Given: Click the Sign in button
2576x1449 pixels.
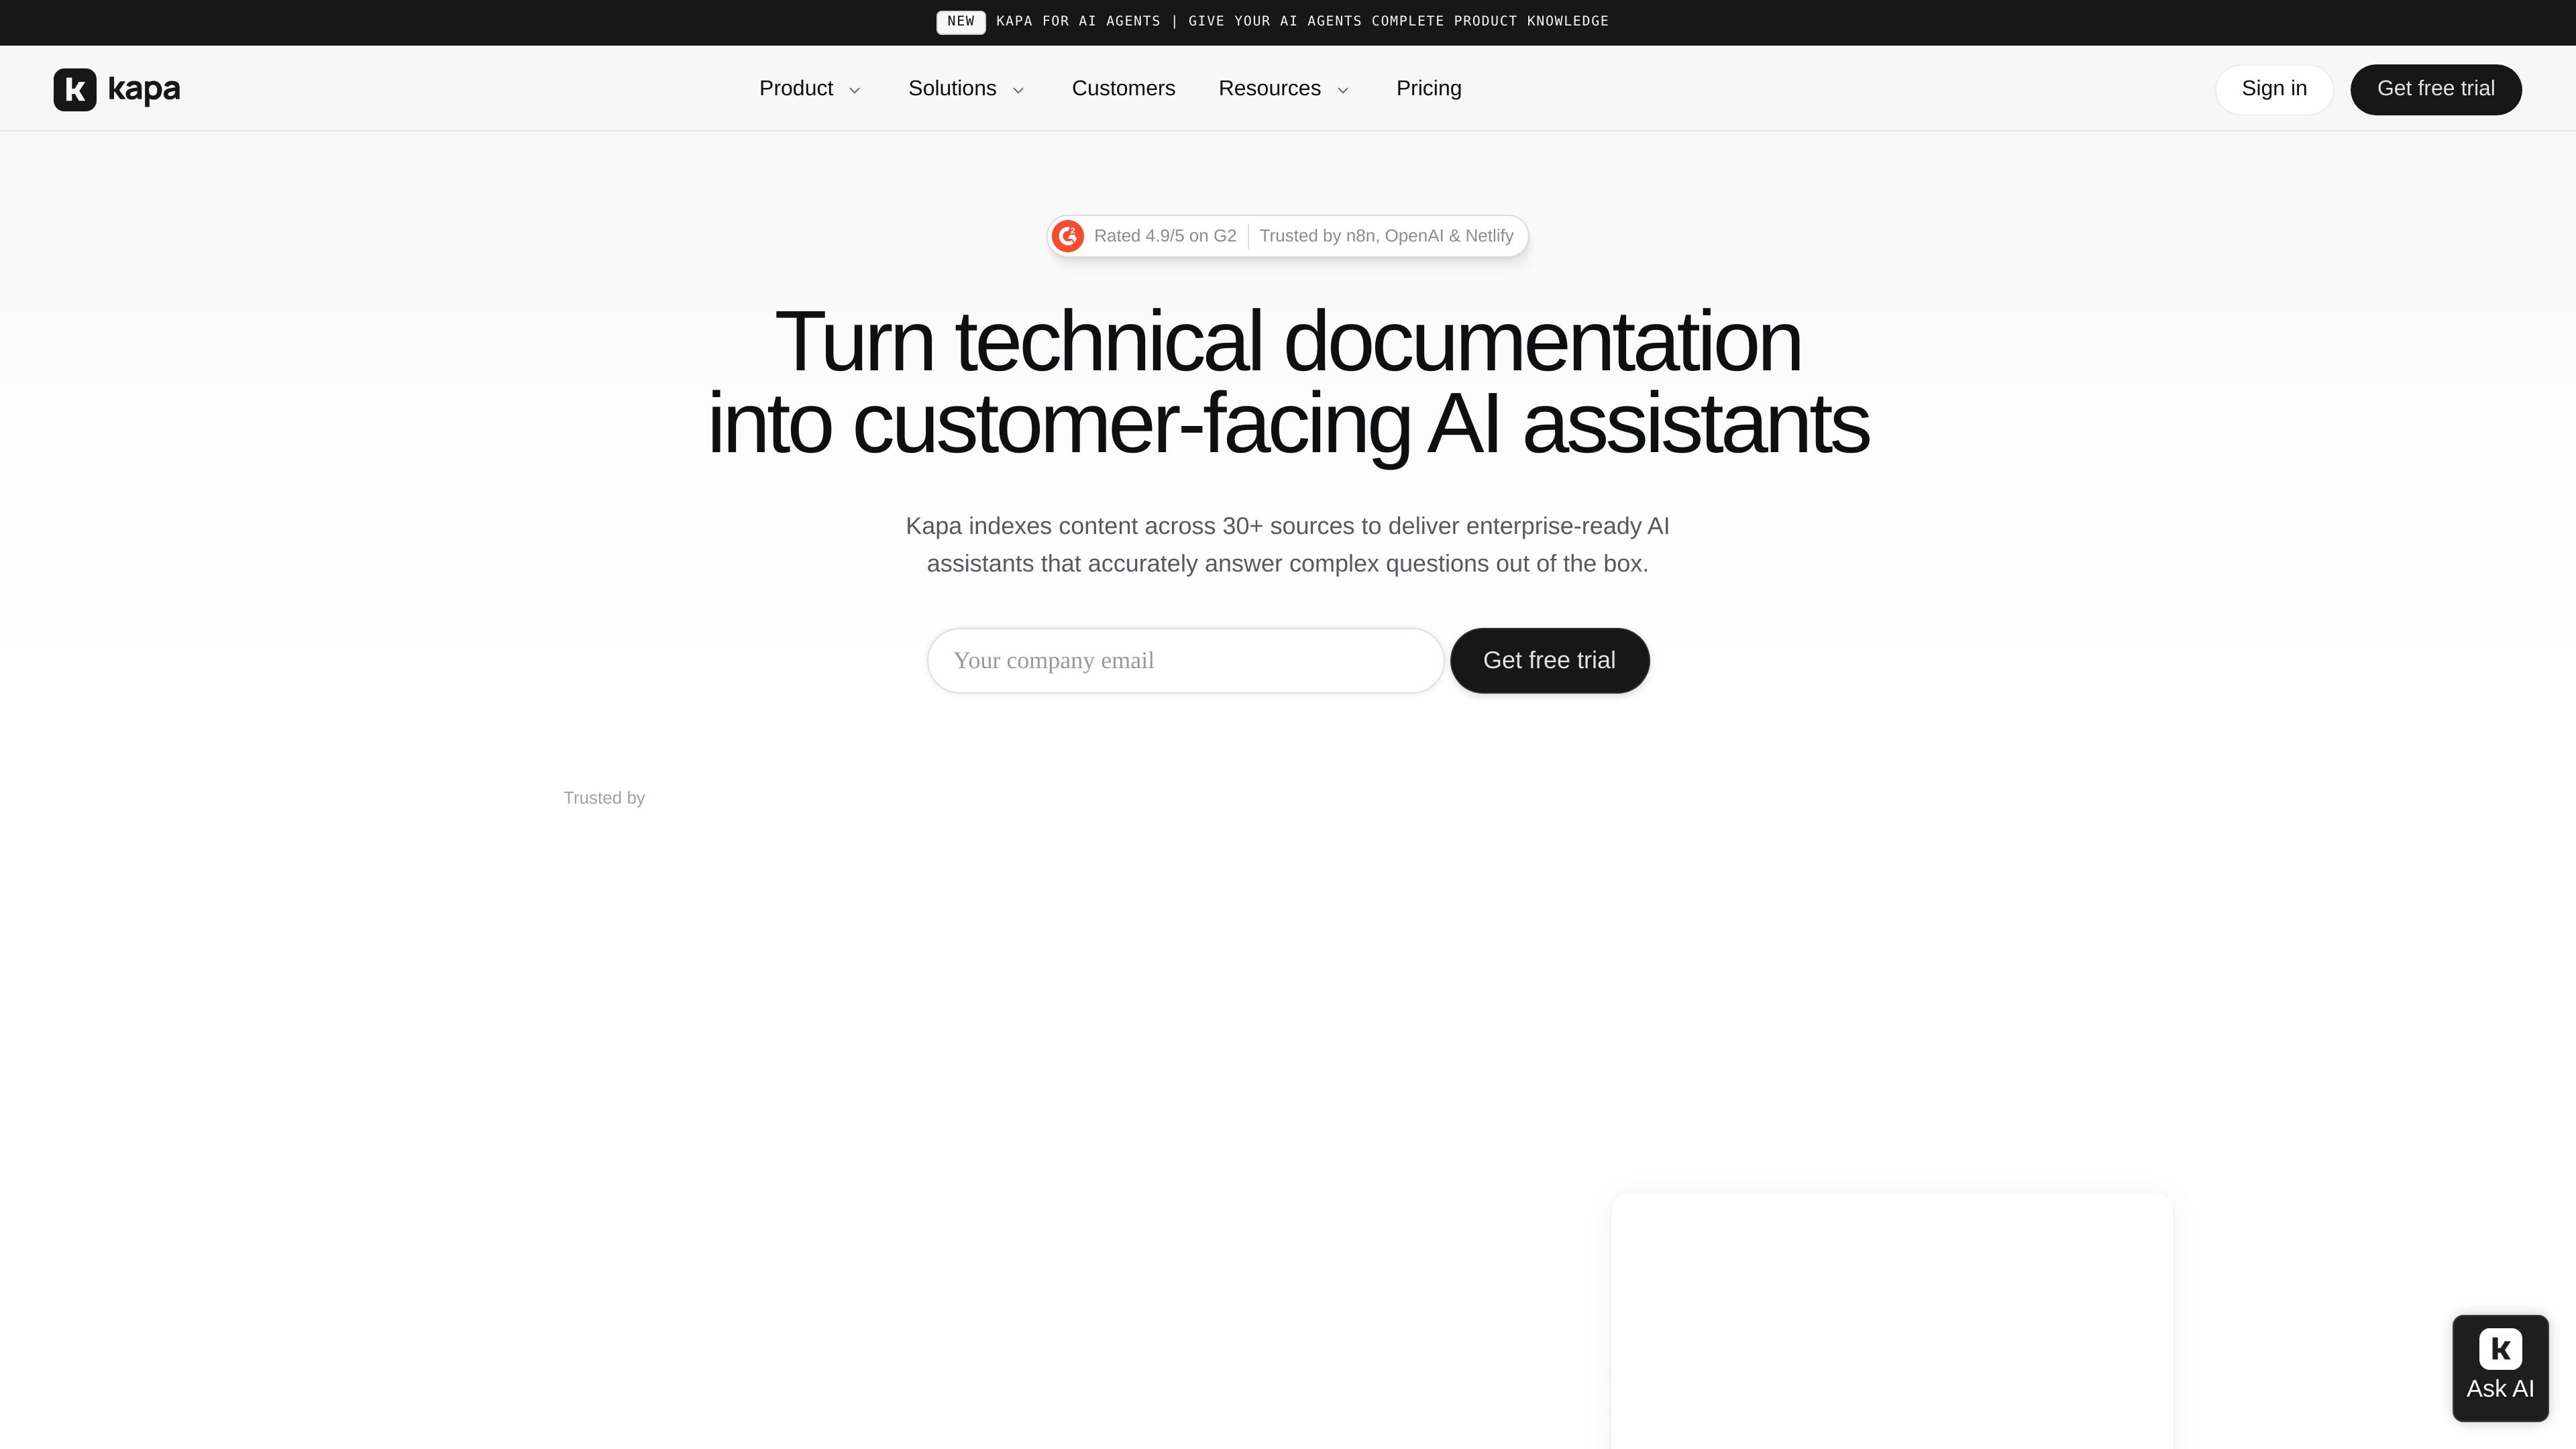Looking at the screenshot, I should tap(2274, 89).
